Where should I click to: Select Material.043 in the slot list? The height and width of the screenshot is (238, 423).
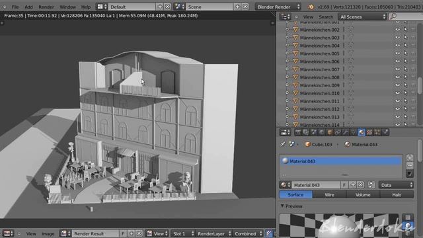coord(341,161)
